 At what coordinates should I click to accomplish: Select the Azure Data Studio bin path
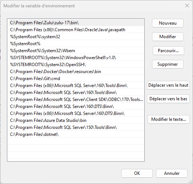[x=76, y=120]
